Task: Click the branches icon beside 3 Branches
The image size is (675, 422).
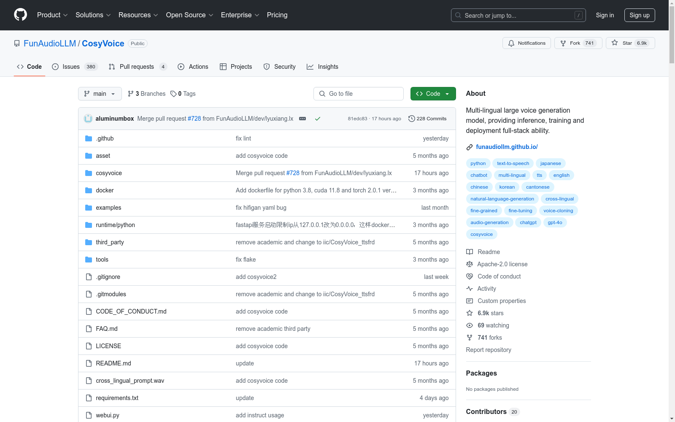Action: [x=131, y=94]
